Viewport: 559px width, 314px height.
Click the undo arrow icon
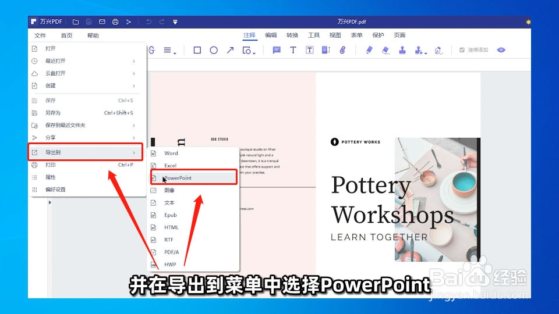point(148,22)
